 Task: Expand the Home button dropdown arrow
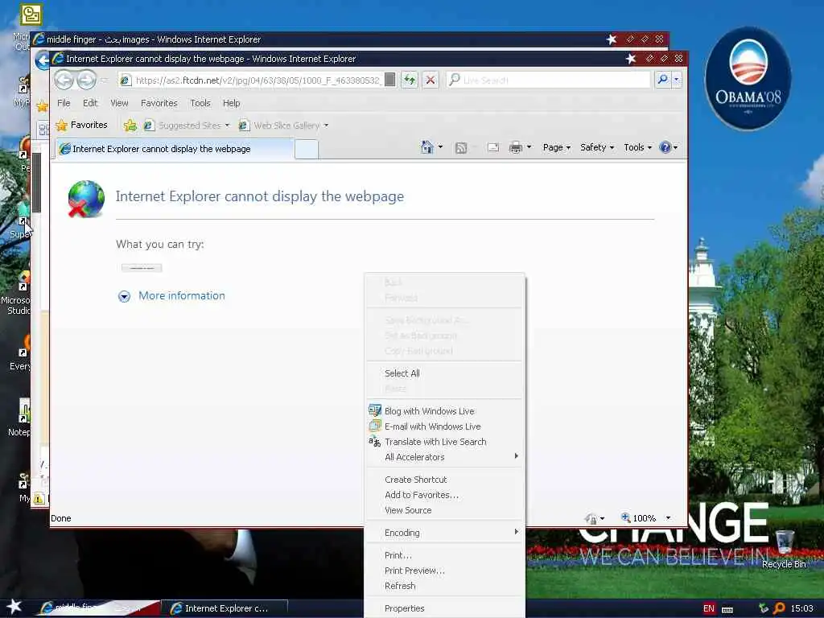[x=440, y=147]
